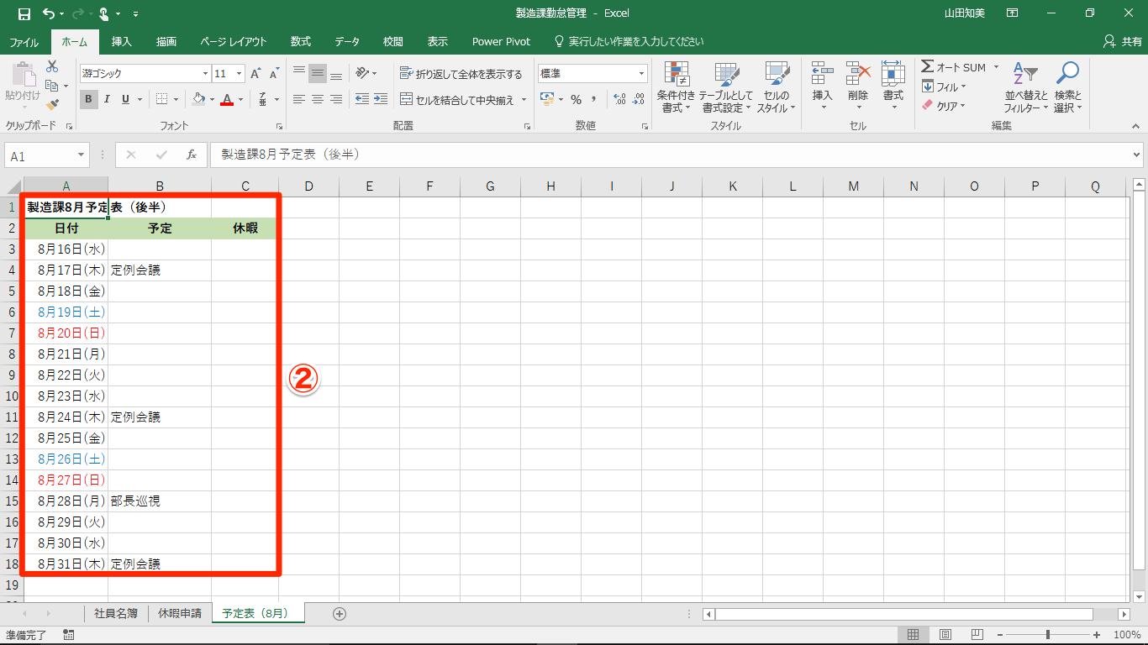Screen dimensions: 1148x645
Task: Open 検索と選択 magnifier menu
Action: [x=1068, y=87]
